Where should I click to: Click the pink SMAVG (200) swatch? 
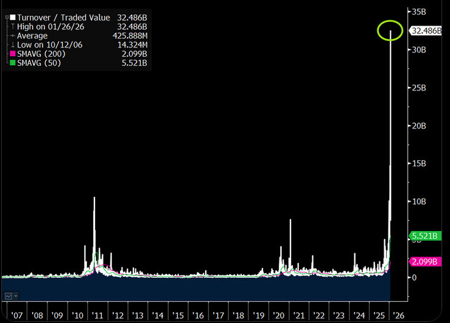[12, 55]
